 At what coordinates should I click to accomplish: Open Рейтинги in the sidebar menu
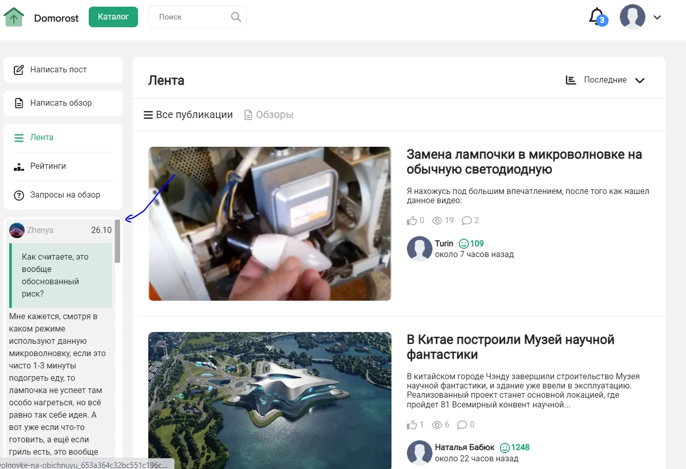48,166
